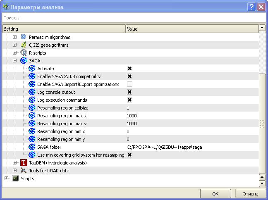Viewport: 268px width, 200px height.
Task: Click the TauDEM hydrologic analysis icon
Action: tap(24, 163)
